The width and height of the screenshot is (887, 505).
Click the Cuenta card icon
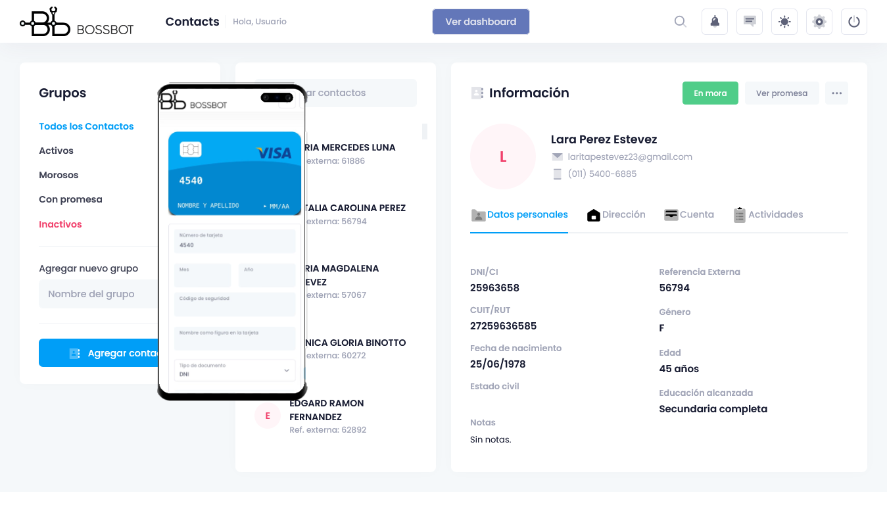pos(671,215)
